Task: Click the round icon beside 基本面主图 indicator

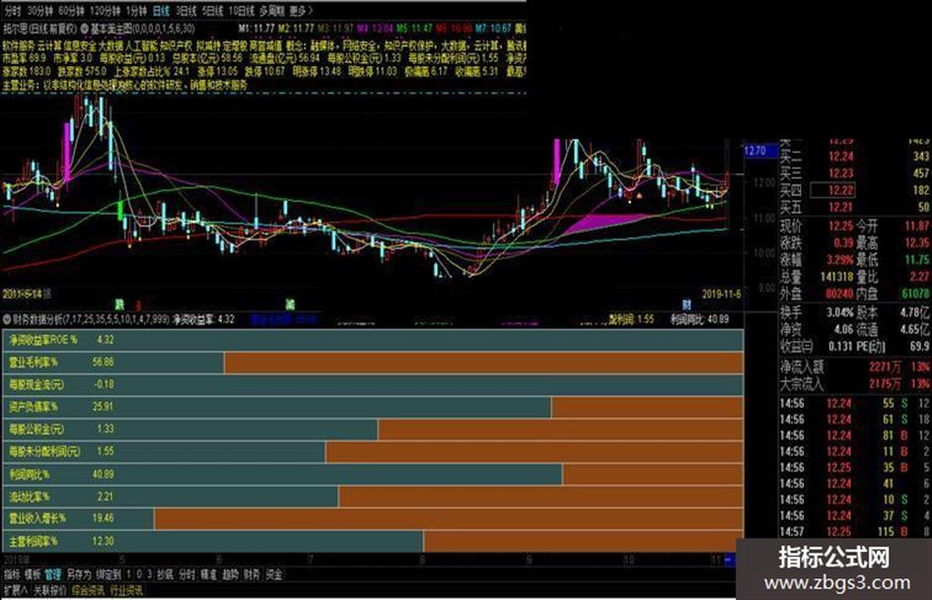Action: 84,28
